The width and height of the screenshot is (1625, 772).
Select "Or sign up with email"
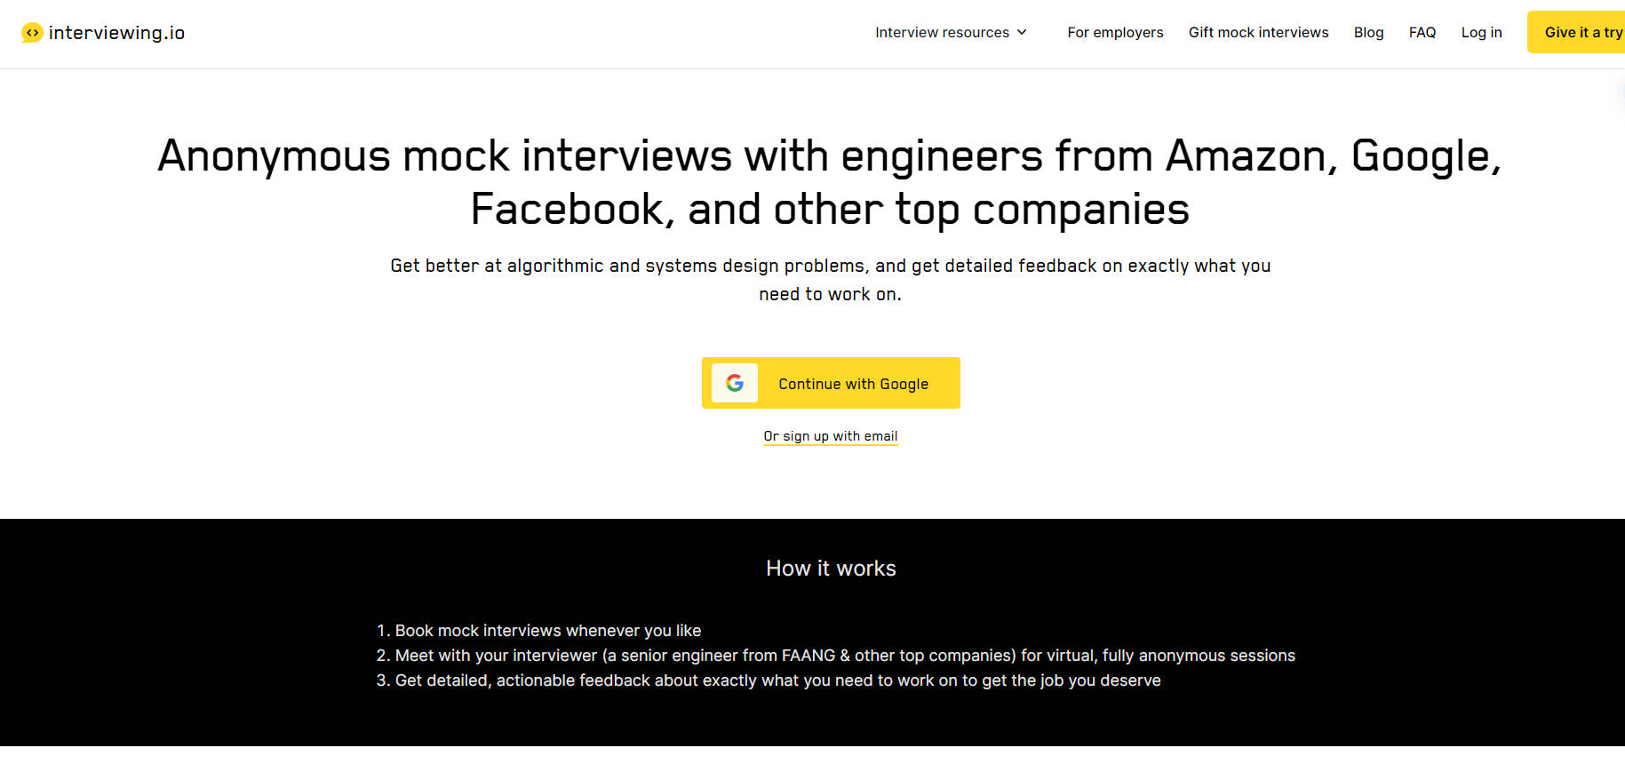coord(830,435)
